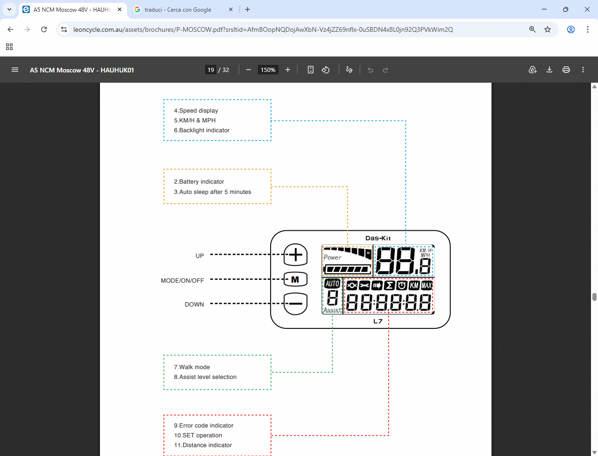Select the draw annotation tool
Screen dimensions: 598x456
[349, 70]
